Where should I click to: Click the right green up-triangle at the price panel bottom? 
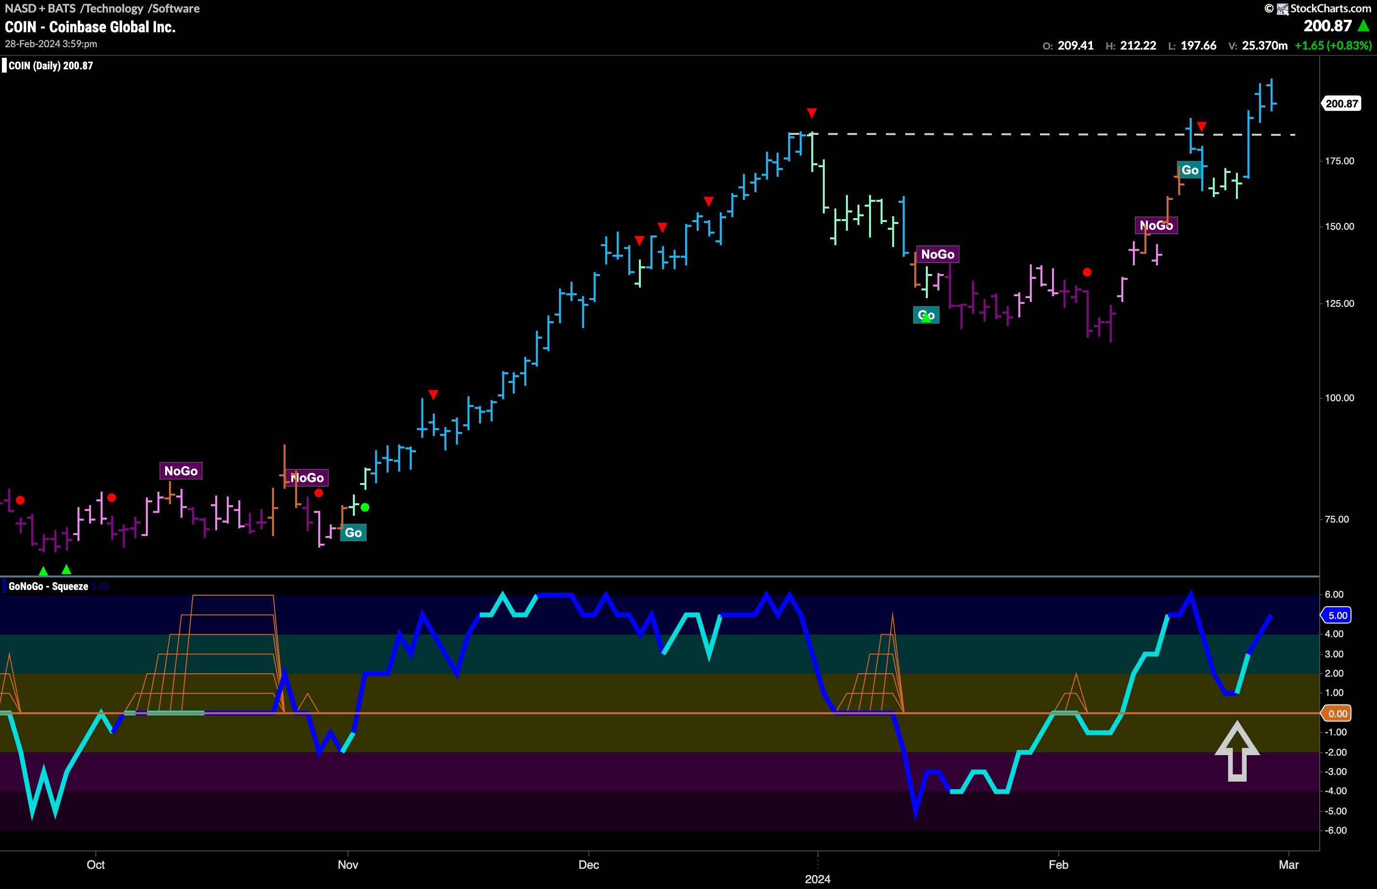[x=66, y=569]
